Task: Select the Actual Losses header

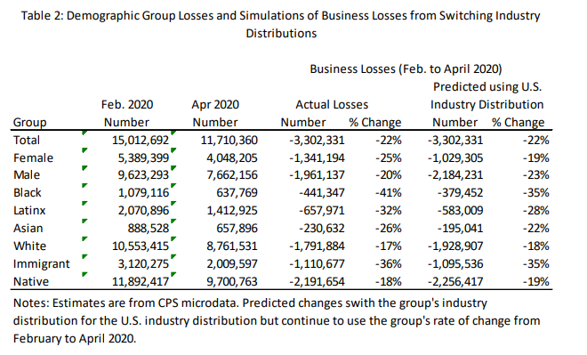Action: 332,104
